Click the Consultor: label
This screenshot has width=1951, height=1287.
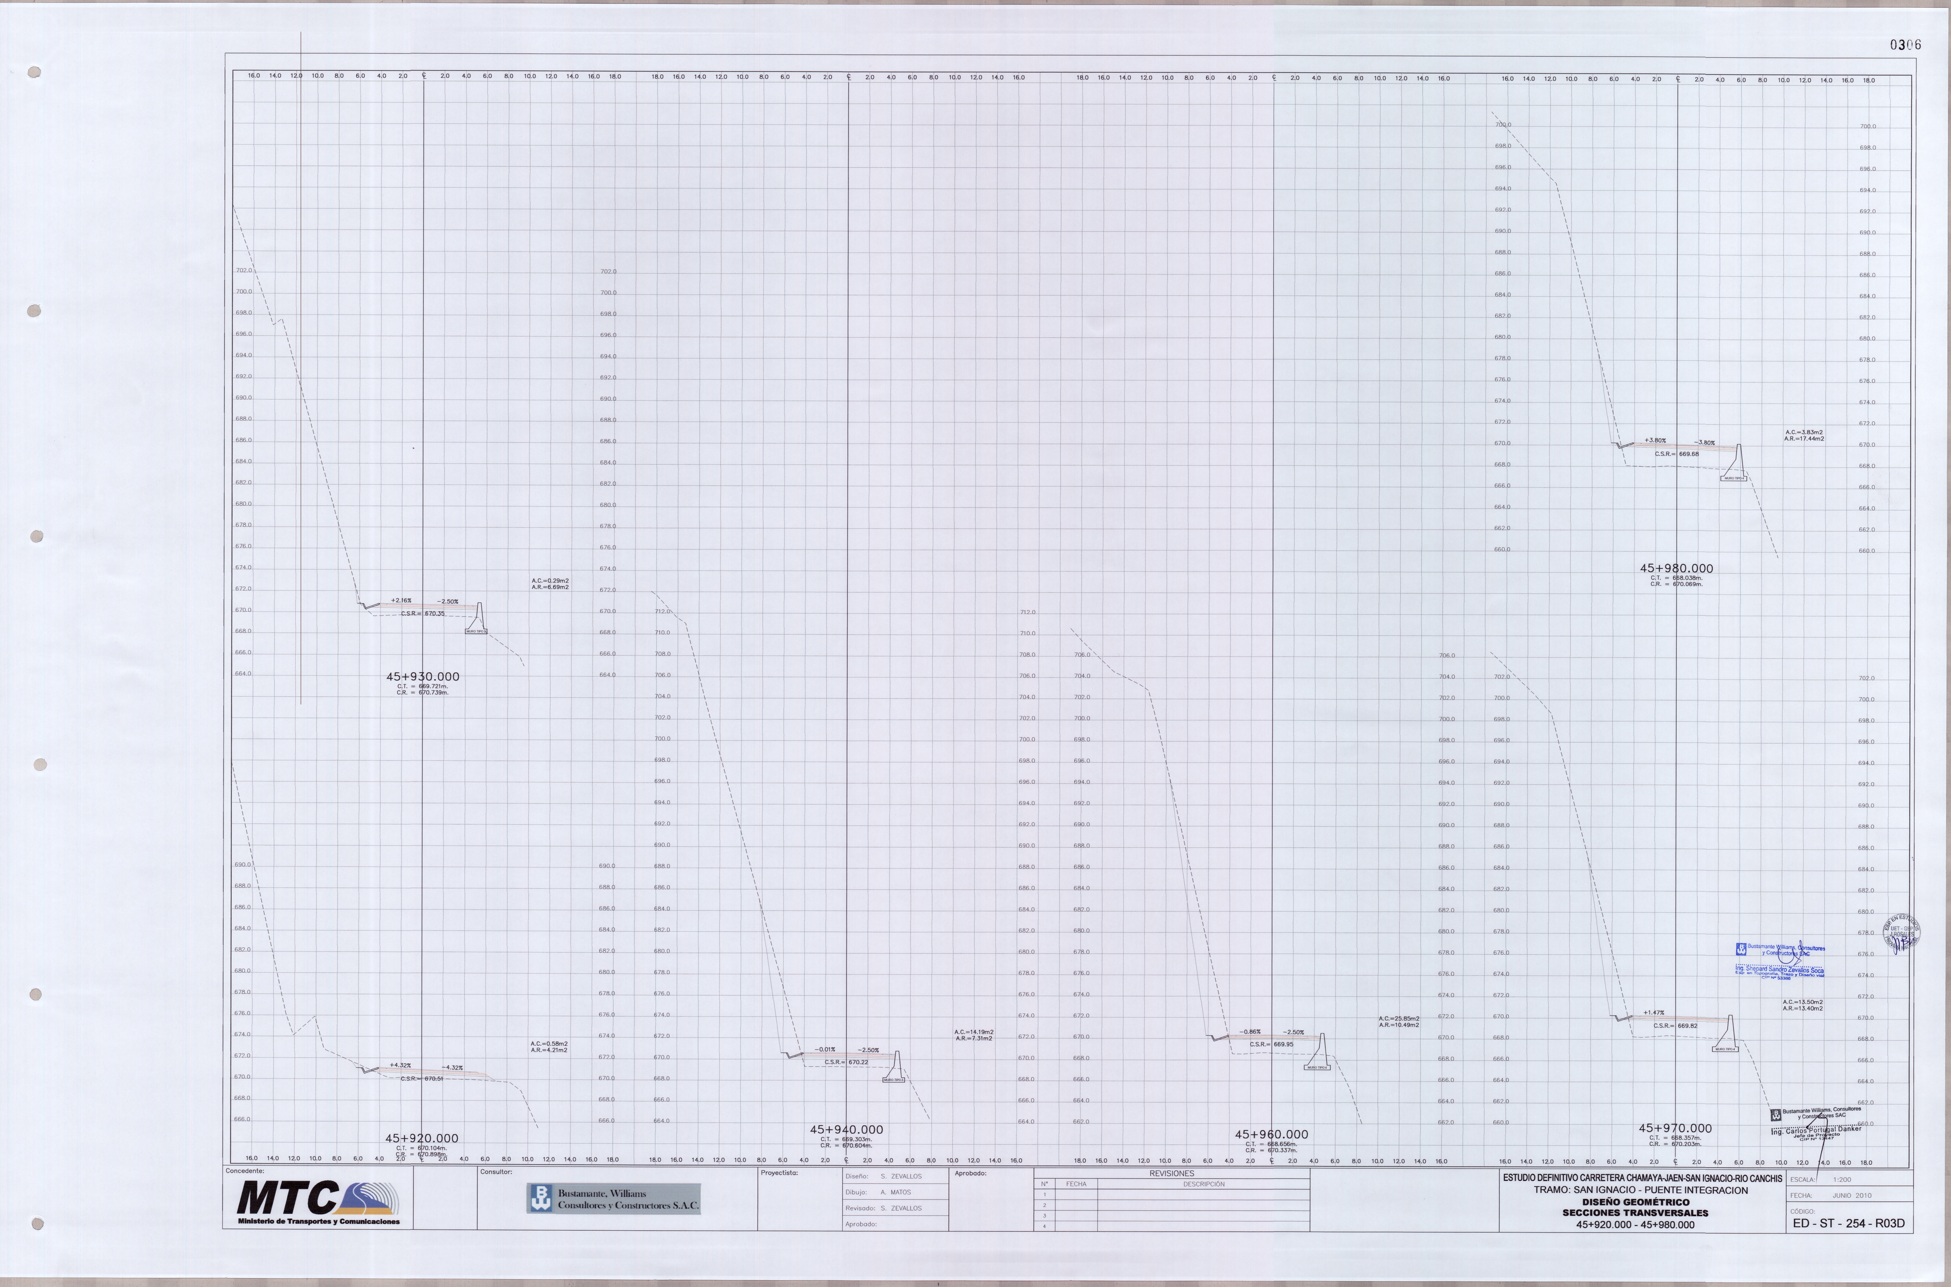coord(496,1172)
